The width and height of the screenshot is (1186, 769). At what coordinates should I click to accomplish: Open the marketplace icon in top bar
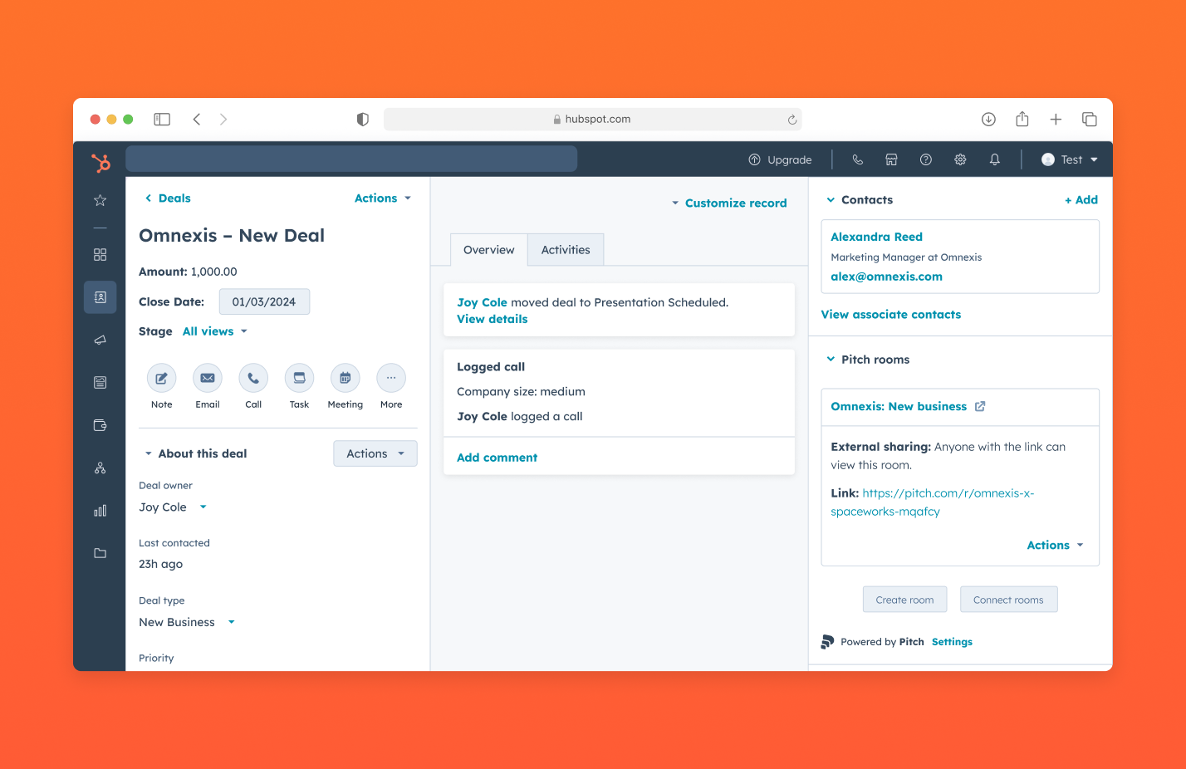pyautogui.click(x=891, y=159)
